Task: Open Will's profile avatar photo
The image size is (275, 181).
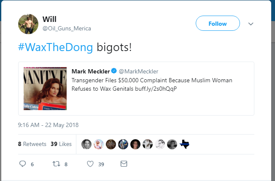Action: (x=28, y=24)
